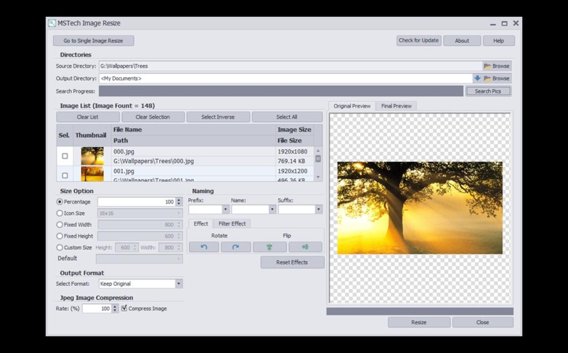Tick the selection checkbox for 000.jpg
Image resolution: width=568 pixels, height=353 pixels.
[65, 156]
